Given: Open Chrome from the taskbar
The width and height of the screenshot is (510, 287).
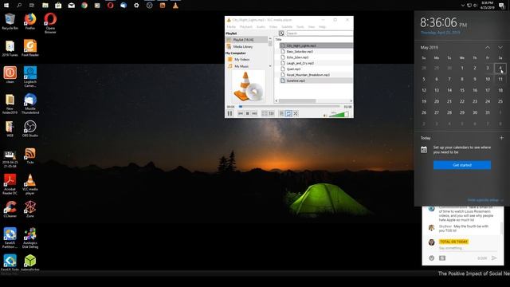Looking at the screenshot, I should (84, 6).
